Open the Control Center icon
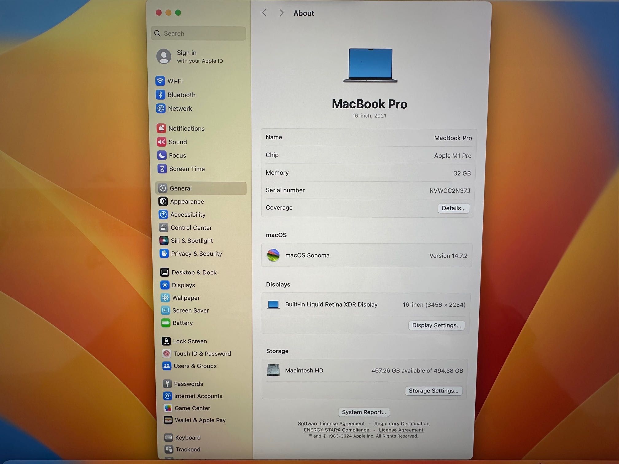Viewport: 619px width, 464px height. (164, 228)
